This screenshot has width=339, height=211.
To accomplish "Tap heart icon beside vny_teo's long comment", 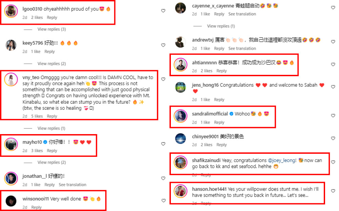I will tap(163, 79).
